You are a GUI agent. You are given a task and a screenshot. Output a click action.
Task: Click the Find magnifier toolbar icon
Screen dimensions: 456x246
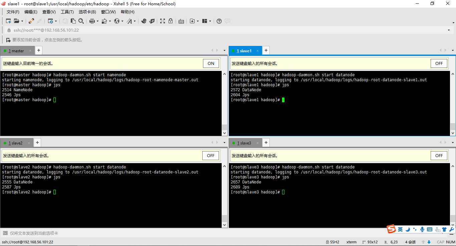click(81, 21)
